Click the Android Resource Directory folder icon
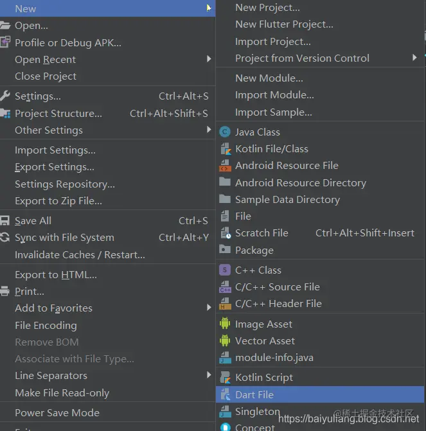Screen dimensions: 426x431 click(225, 182)
